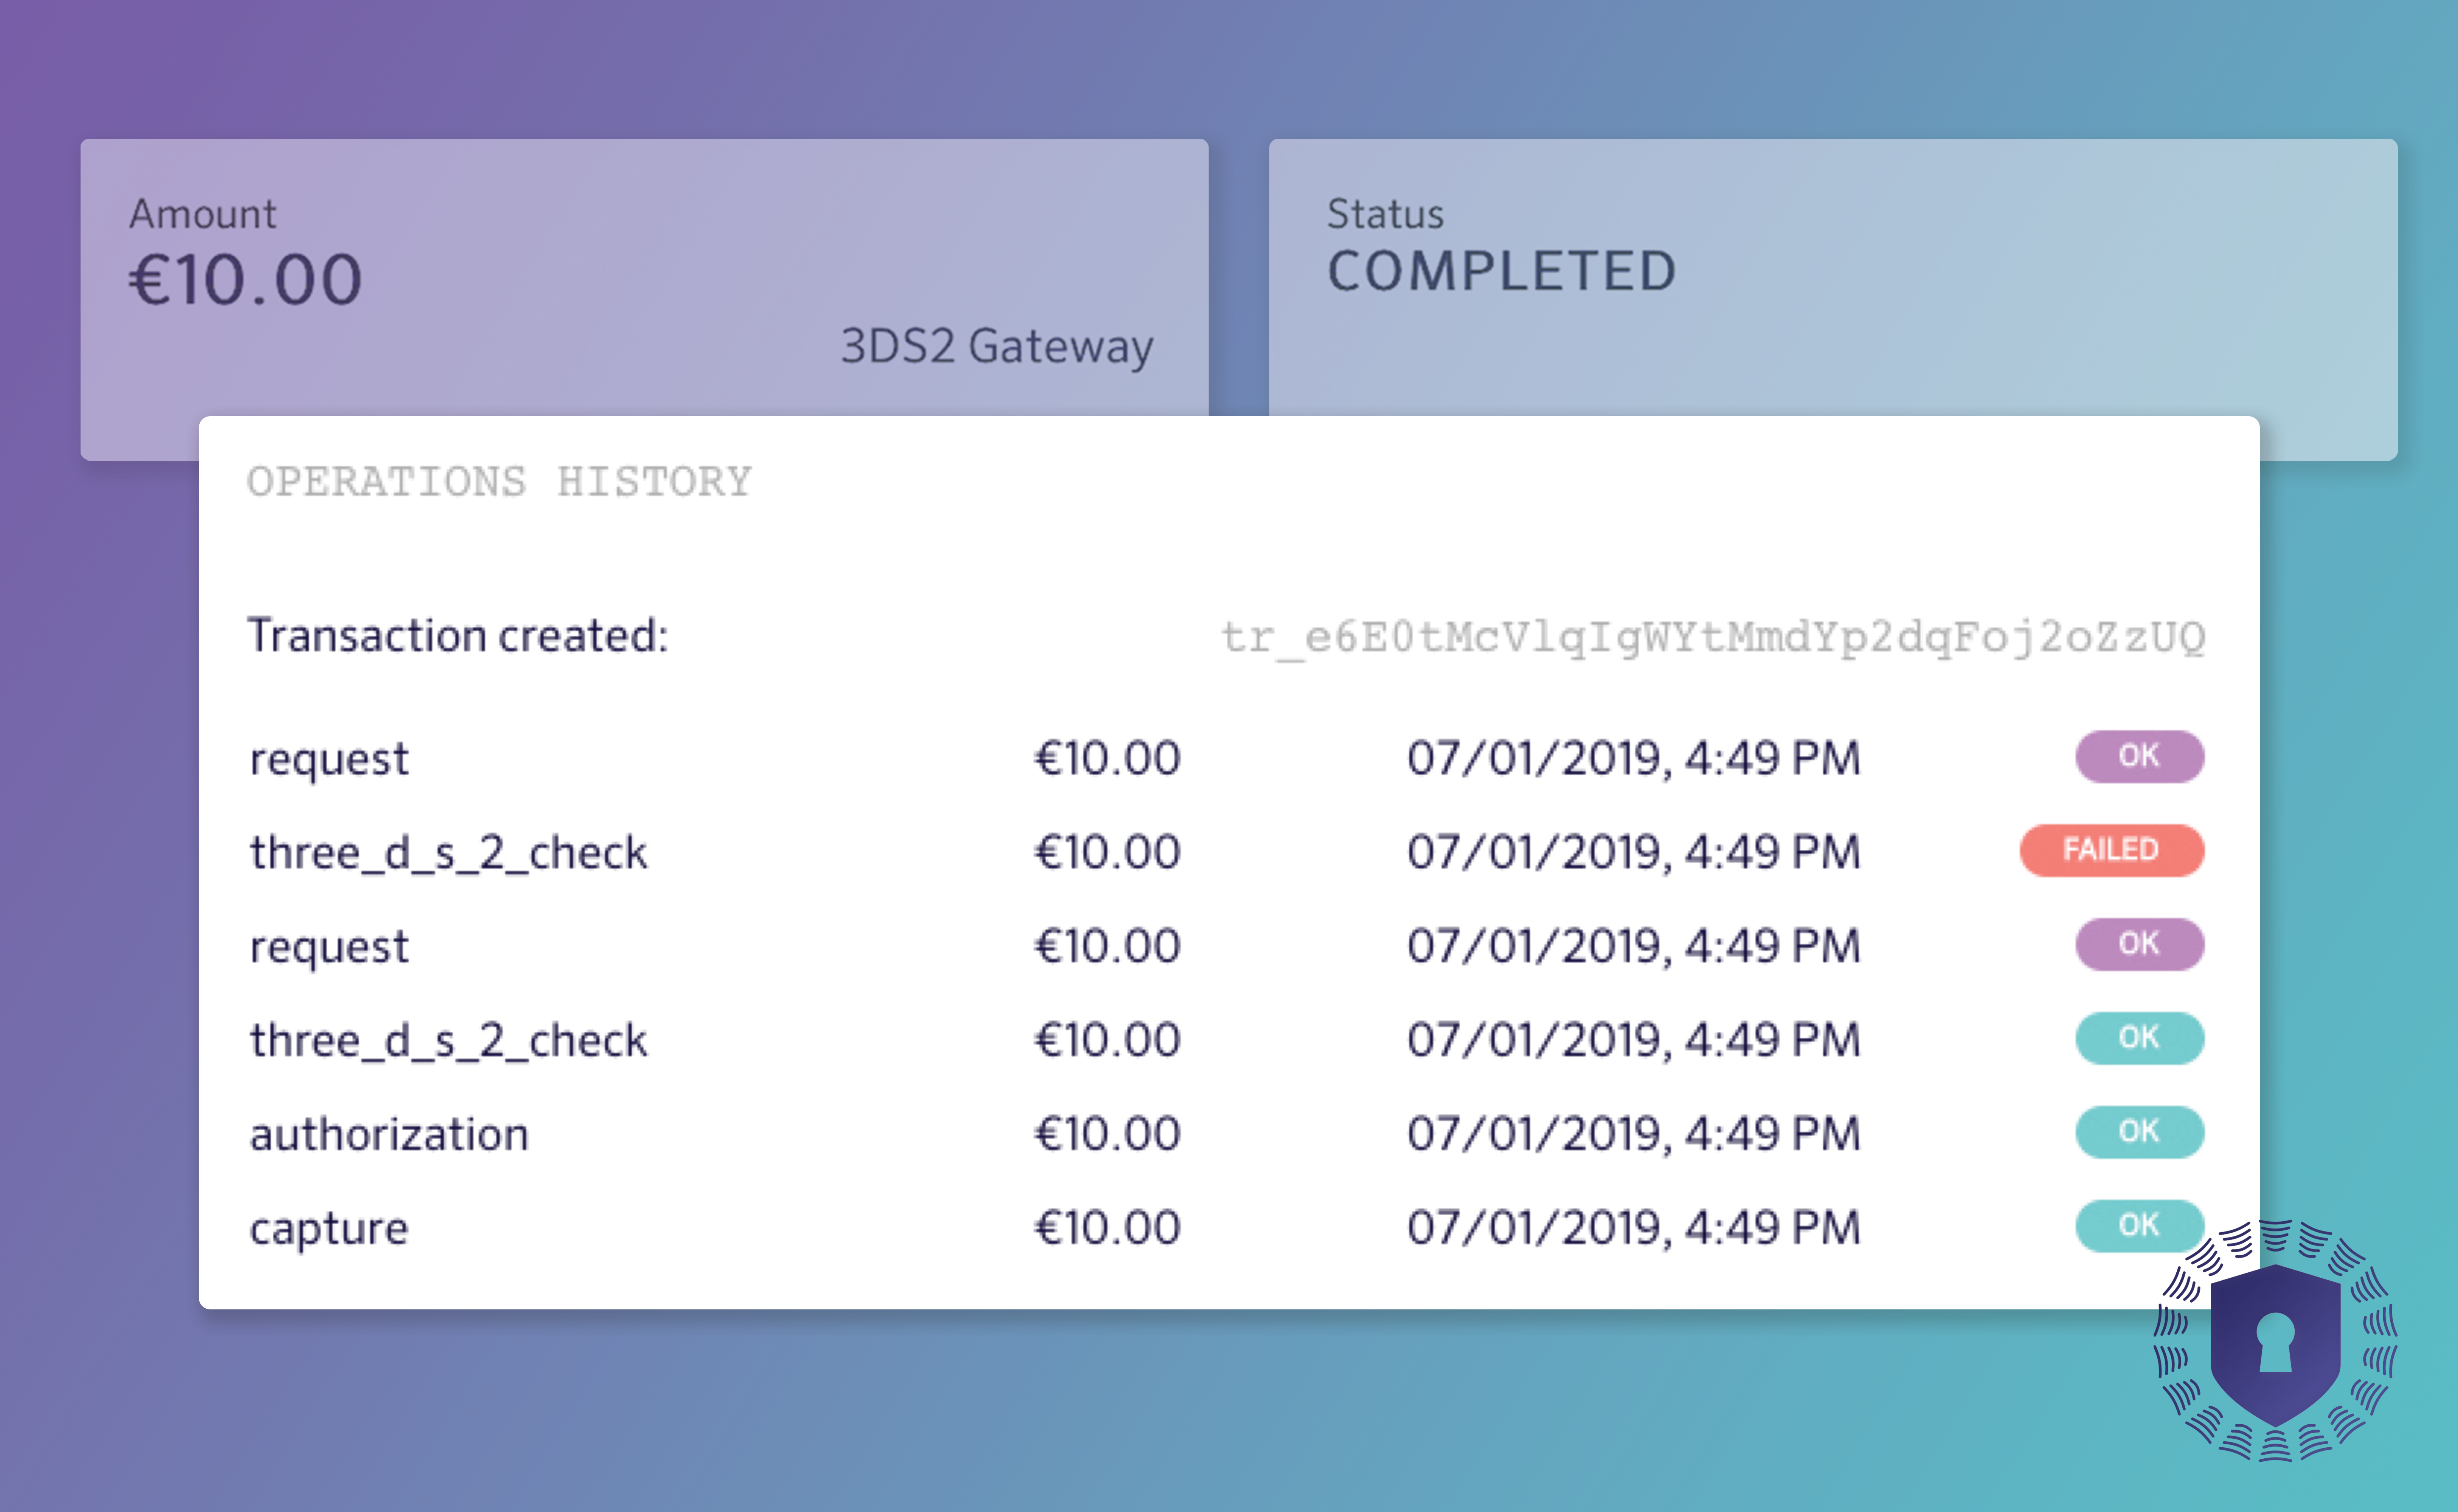Image resolution: width=2458 pixels, height=1512 pixels.
Task: Click the OPERATIONS HISTORY heading
Action: click(x=498, y=482)
